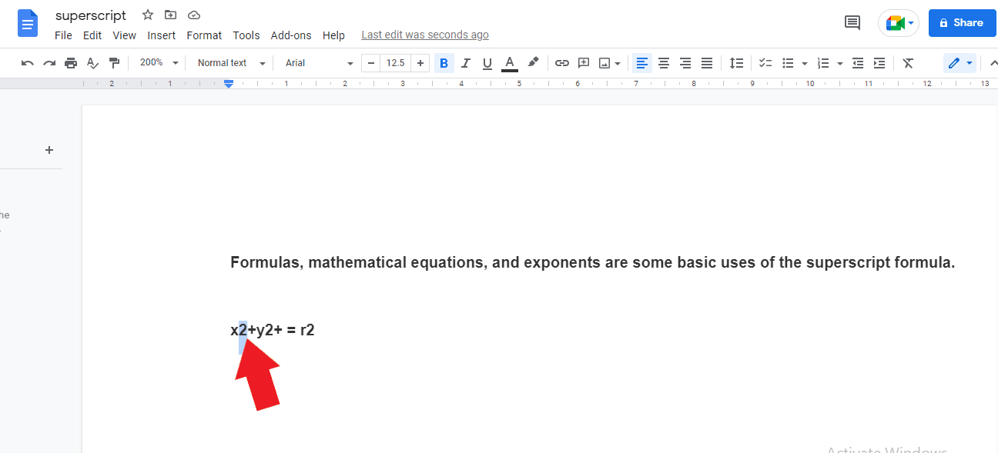998x453 pixels.
Task: Rename the document title 'superscript'
Action: [91, 15]
